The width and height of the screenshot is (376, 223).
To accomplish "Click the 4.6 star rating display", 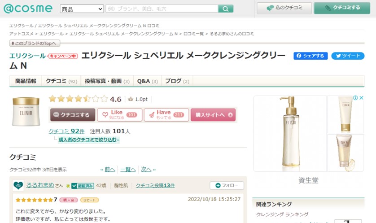I will pyautogui.click(x=85, y=99).
